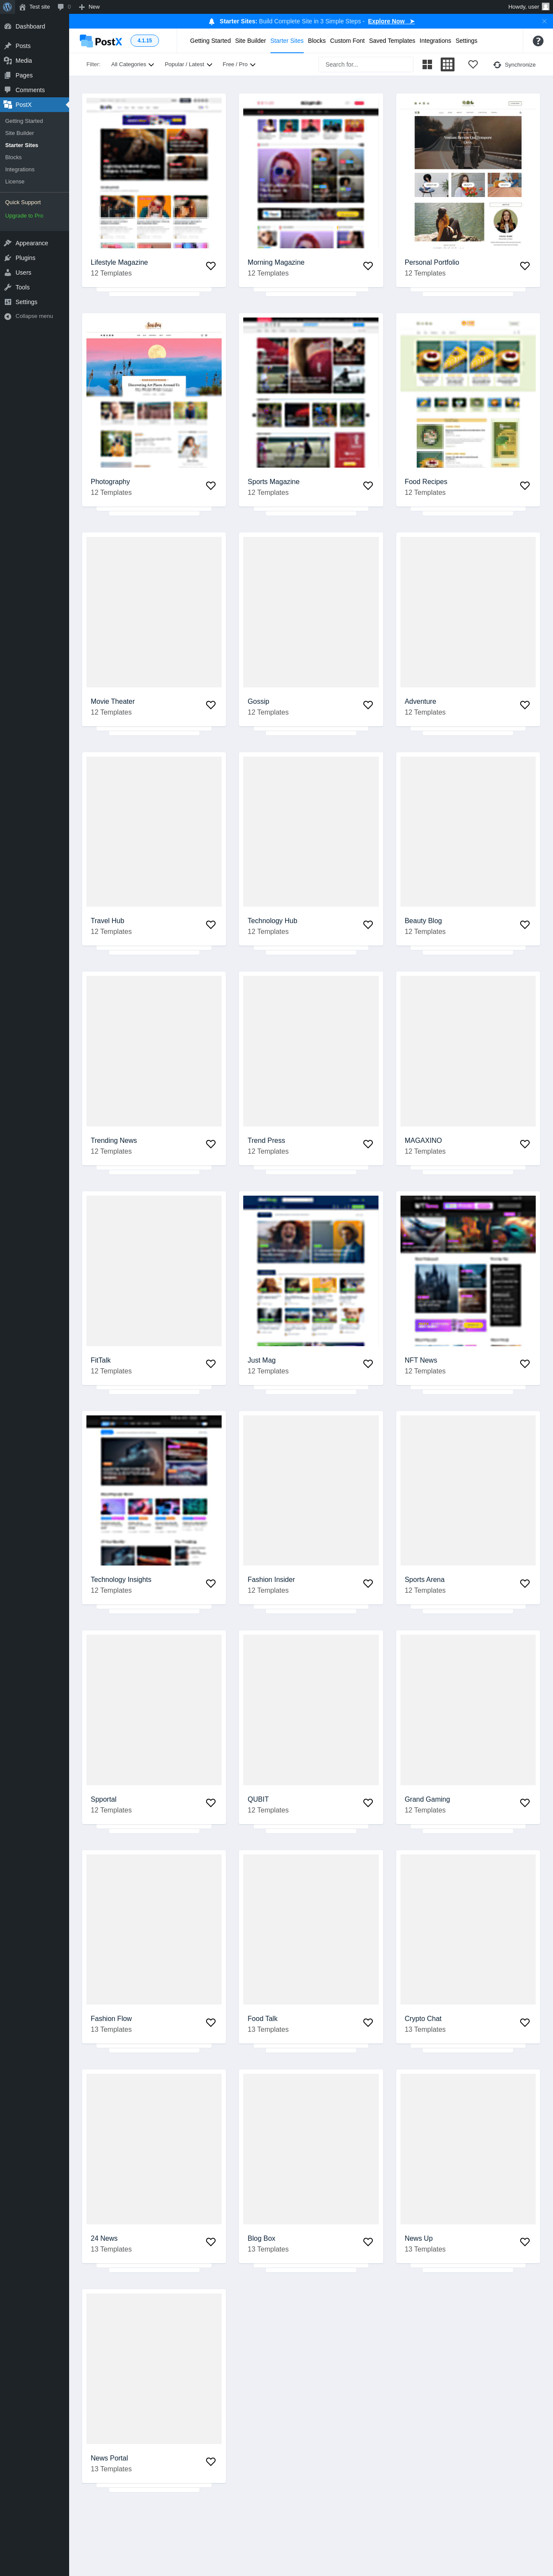Follow the Explore Now link
Screen dimensions: 553x2576
390,21
